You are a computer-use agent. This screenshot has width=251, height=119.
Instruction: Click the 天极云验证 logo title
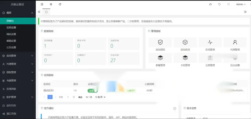tap(17, 4)
